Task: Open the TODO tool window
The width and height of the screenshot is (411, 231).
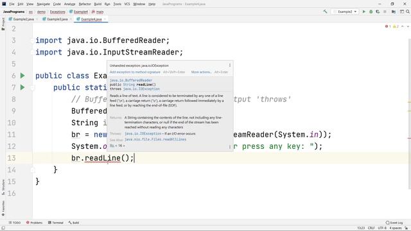Action: (15, 223)
